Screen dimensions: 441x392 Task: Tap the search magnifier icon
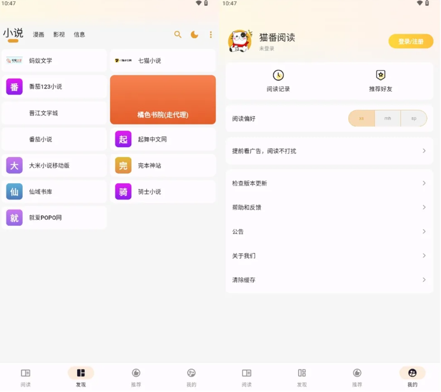[x=177, y=34]
